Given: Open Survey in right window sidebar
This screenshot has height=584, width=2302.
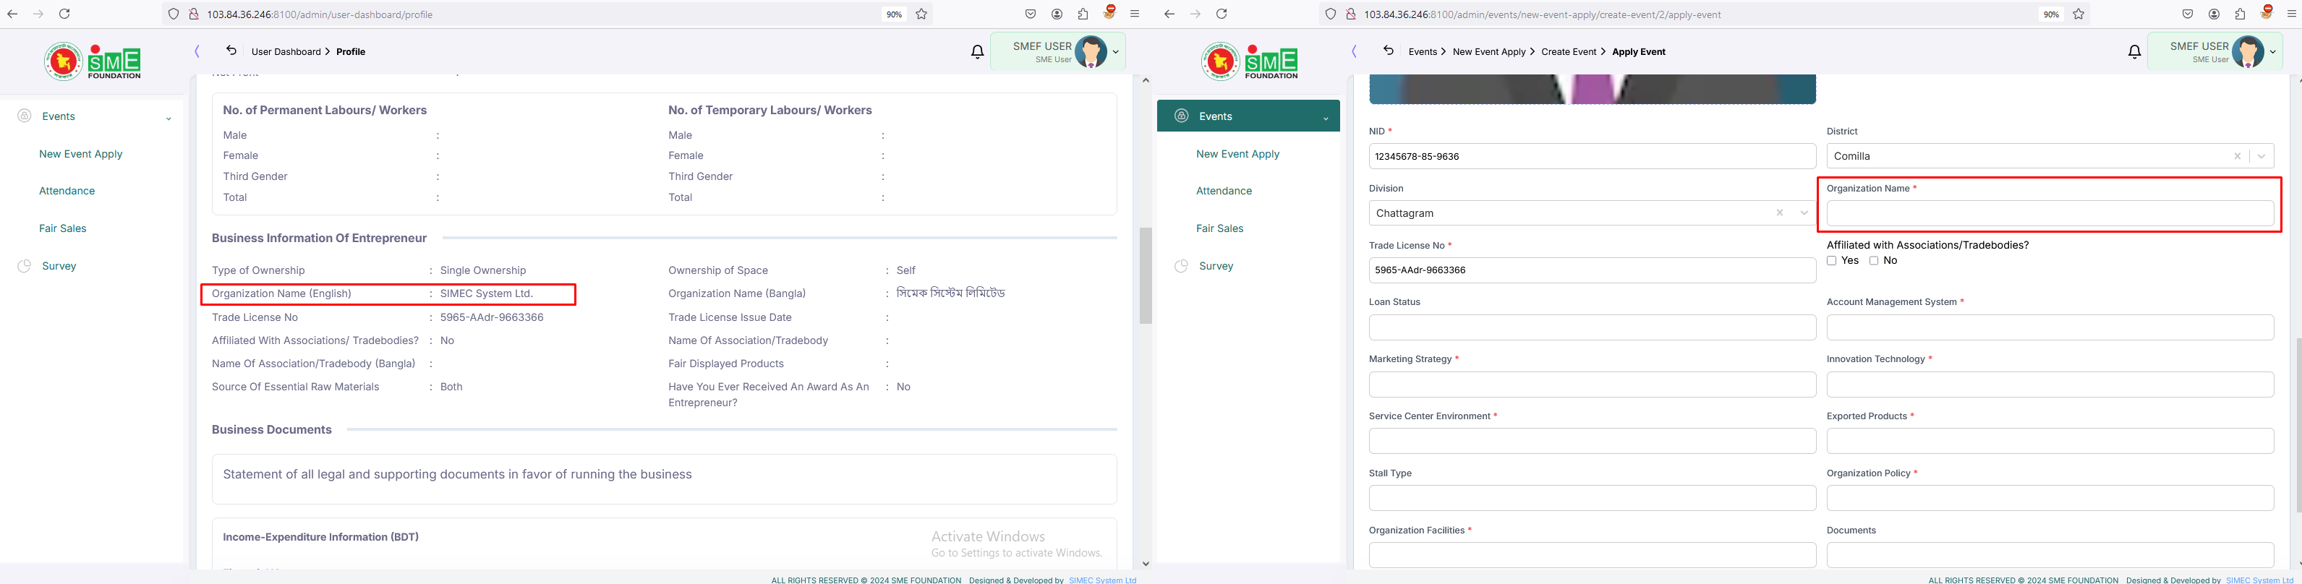Looking at the screenshot, I should pyautogui.click(x=1216, y=266).
